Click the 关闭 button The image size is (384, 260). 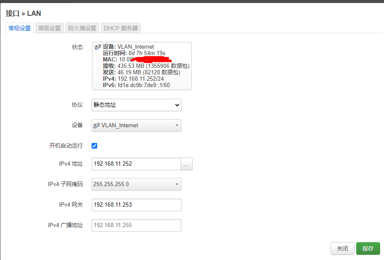[342, 248]
